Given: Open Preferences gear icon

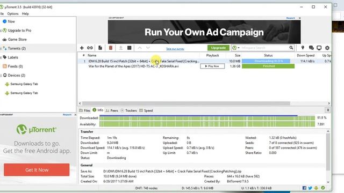Looking at the screenshot, I should 327,48.
